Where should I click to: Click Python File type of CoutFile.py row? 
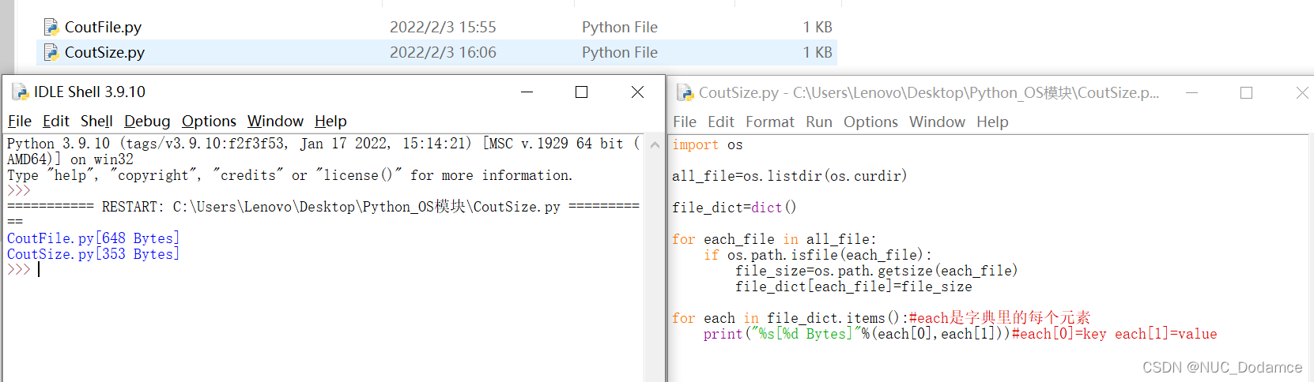[x=620, y=27]
